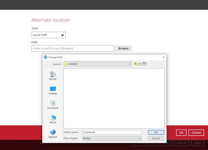Click the Help button at bottom
Screen dimensions: 208x150
coord(198,143)
